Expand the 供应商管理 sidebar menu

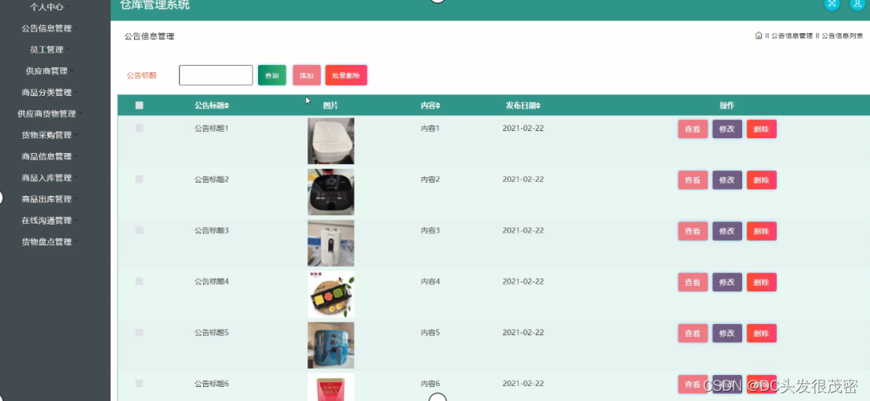46,71
